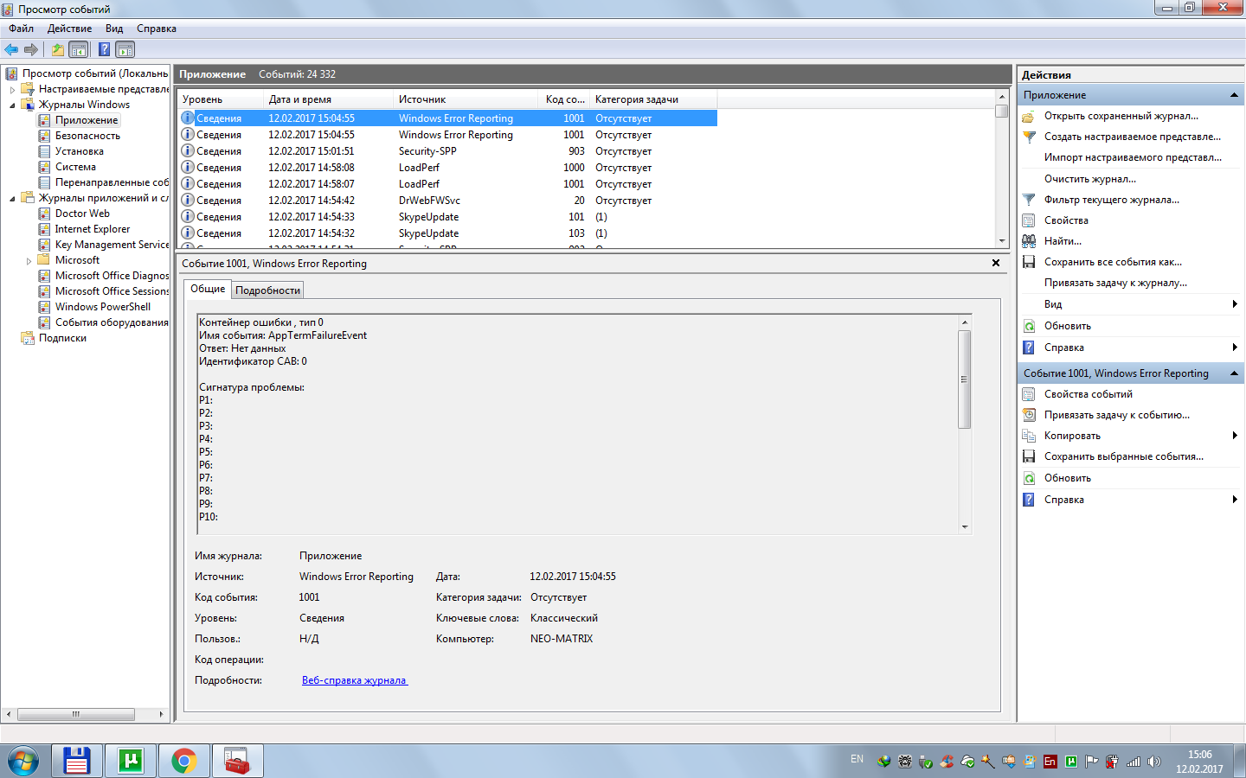This screenshot has width=1246, height=778.
Task: Open the Вид submenu arrow in actions
Action: click(x=1235, y=304)
